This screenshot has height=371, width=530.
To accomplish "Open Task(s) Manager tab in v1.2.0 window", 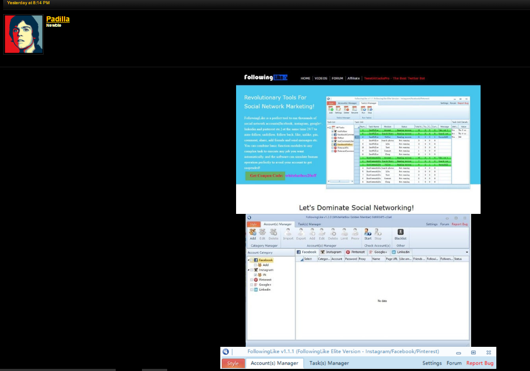I will coord(309,224).
